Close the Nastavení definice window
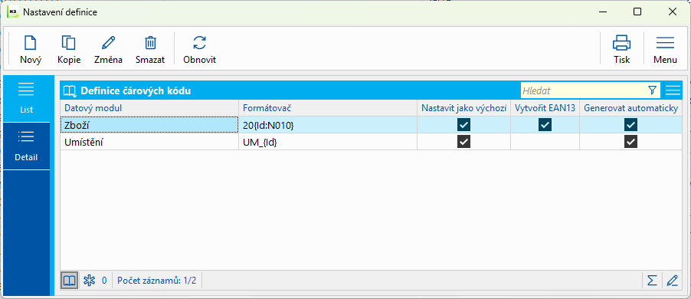 click(673, 12)
